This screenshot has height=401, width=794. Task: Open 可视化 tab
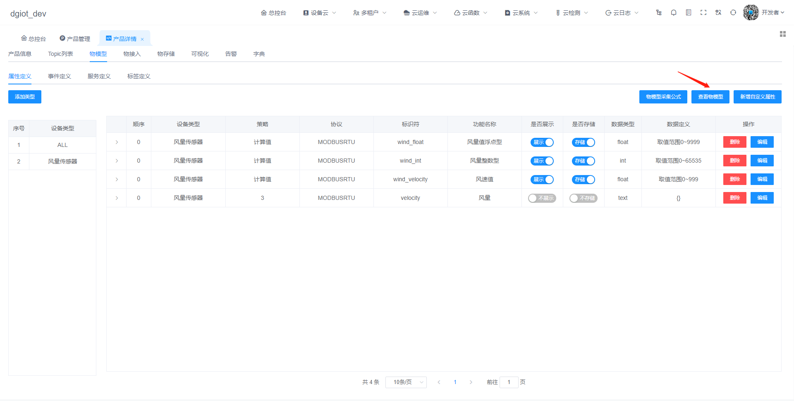200,54
